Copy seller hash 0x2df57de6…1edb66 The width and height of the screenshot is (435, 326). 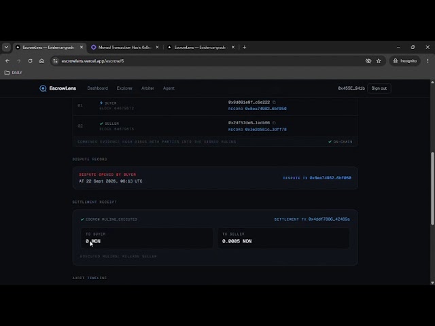[x=274, y=123]
